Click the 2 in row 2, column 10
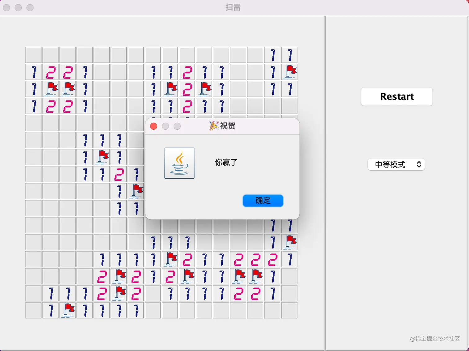The height and width of the screenshot is (351, 469). tap(187, 72)
